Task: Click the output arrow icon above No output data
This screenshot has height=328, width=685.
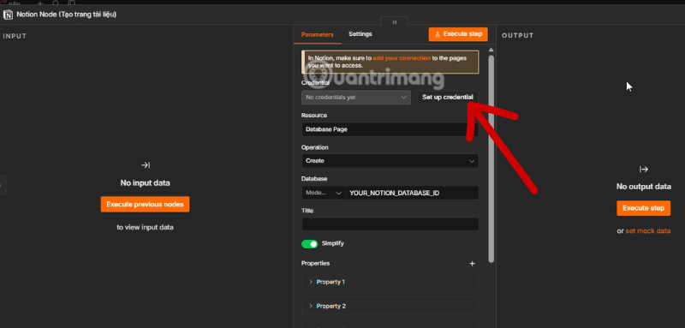Action: [644, 170]
